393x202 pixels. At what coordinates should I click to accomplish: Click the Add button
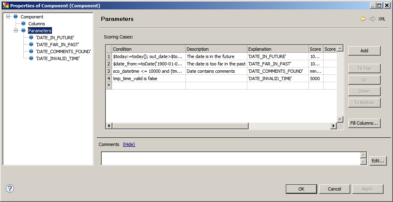point(364,51)
